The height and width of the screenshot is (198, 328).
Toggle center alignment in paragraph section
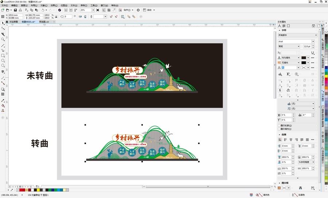(291, 140)
